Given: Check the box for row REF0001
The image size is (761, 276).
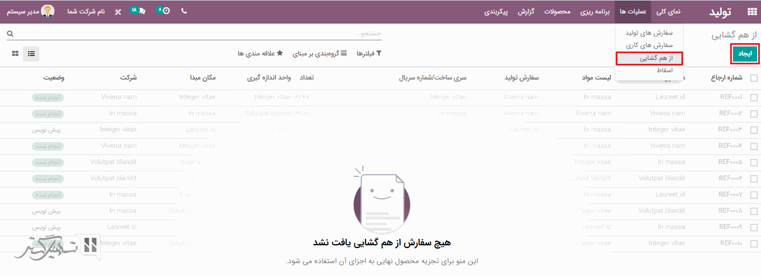Looking at the screenshot, I should (x=754, y=97).
